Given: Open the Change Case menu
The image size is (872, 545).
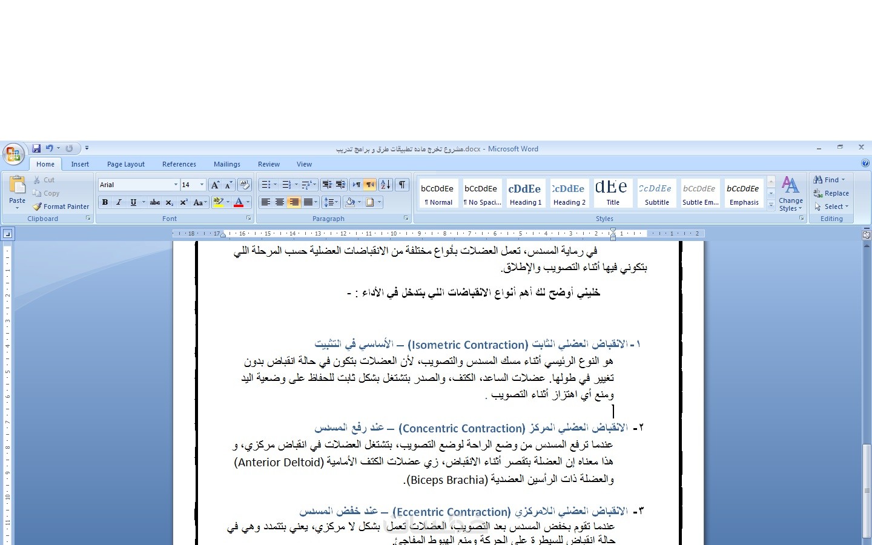Looking at the screenshot, I should coord(200,202).
